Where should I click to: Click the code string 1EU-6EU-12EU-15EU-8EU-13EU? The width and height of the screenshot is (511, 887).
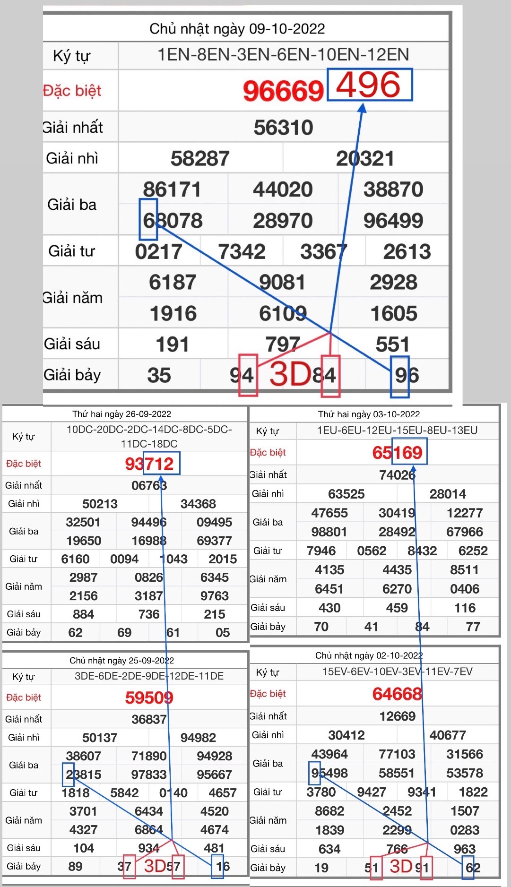[397, 431]
